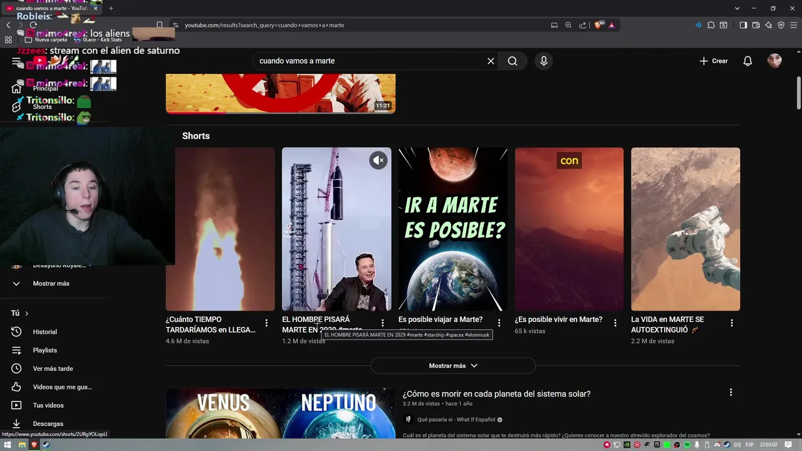
Task: Open options for 'La VIDA en MARTE' short
Action: [x=731, y=323]
